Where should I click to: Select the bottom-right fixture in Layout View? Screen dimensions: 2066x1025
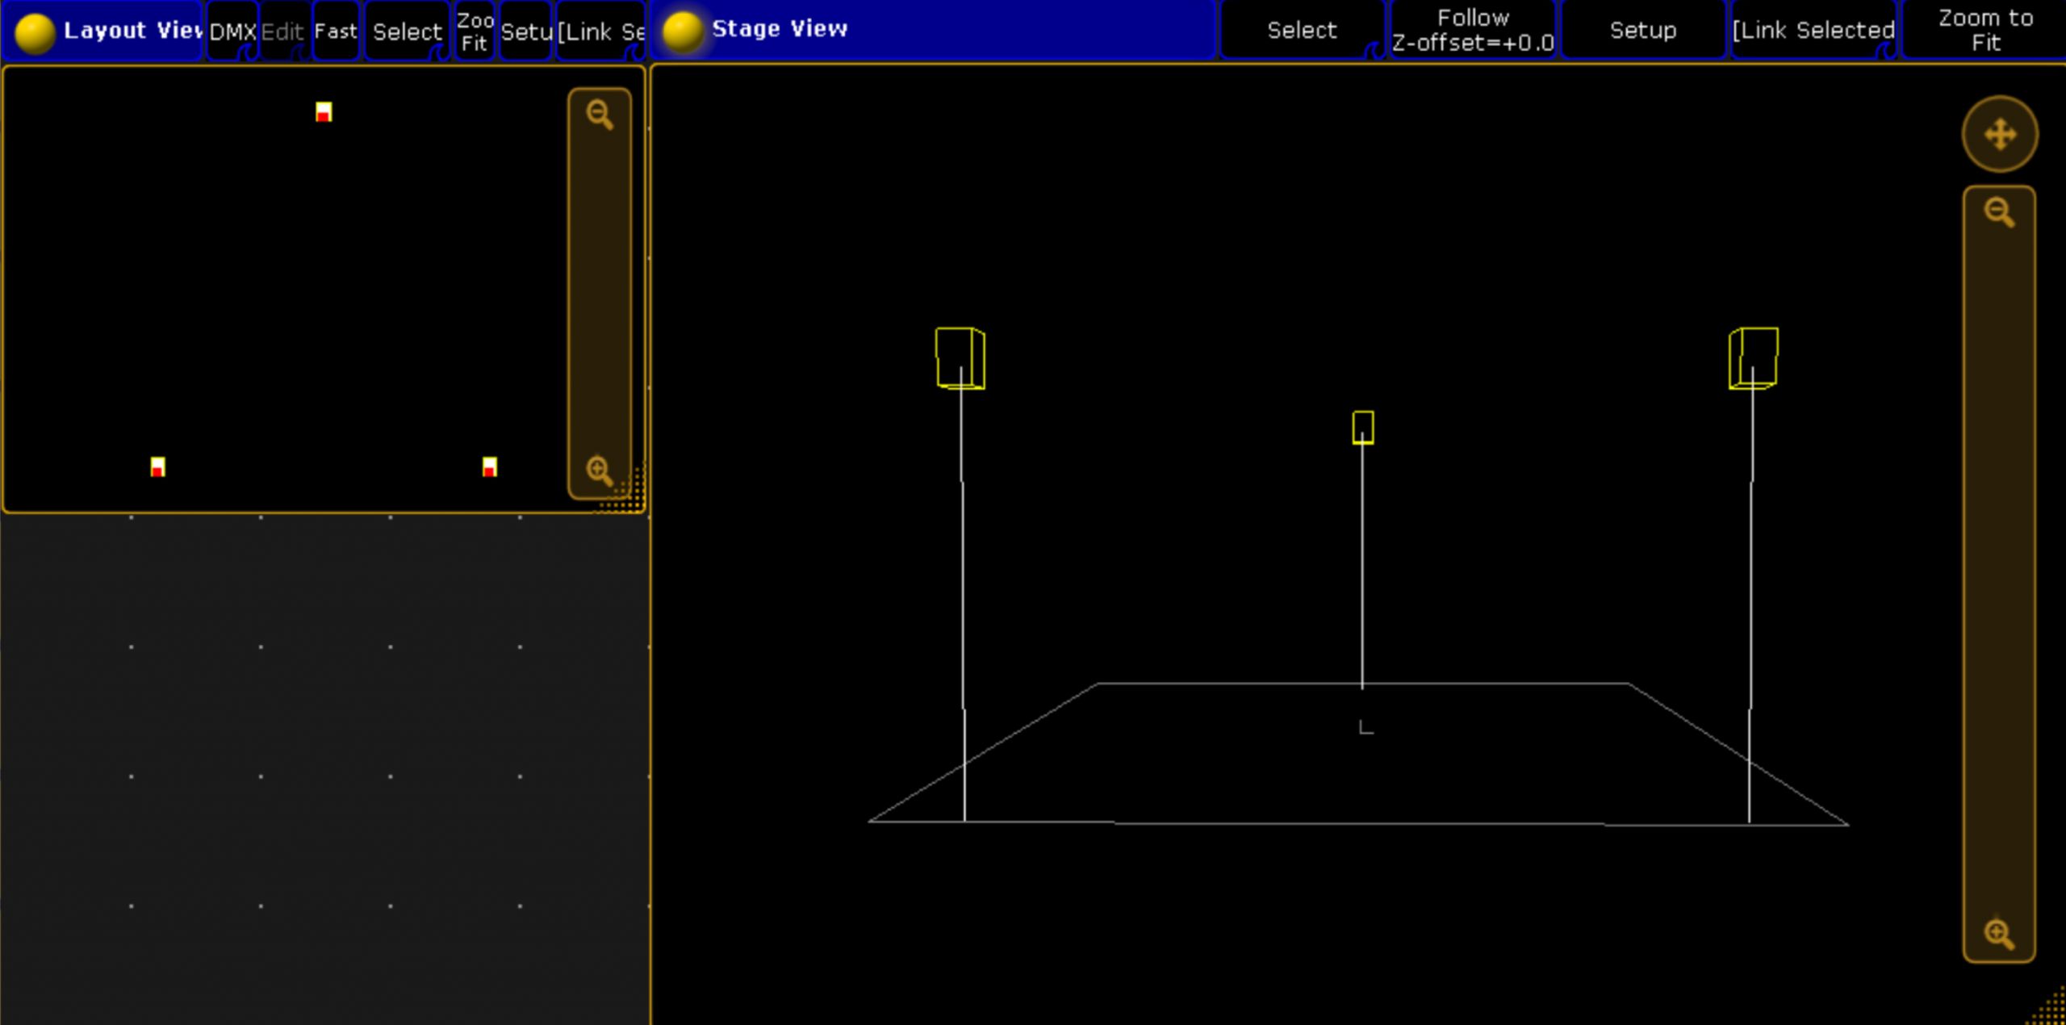pos(490,466)
